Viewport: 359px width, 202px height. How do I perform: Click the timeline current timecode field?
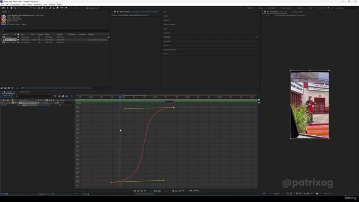[x=7, y=95]
